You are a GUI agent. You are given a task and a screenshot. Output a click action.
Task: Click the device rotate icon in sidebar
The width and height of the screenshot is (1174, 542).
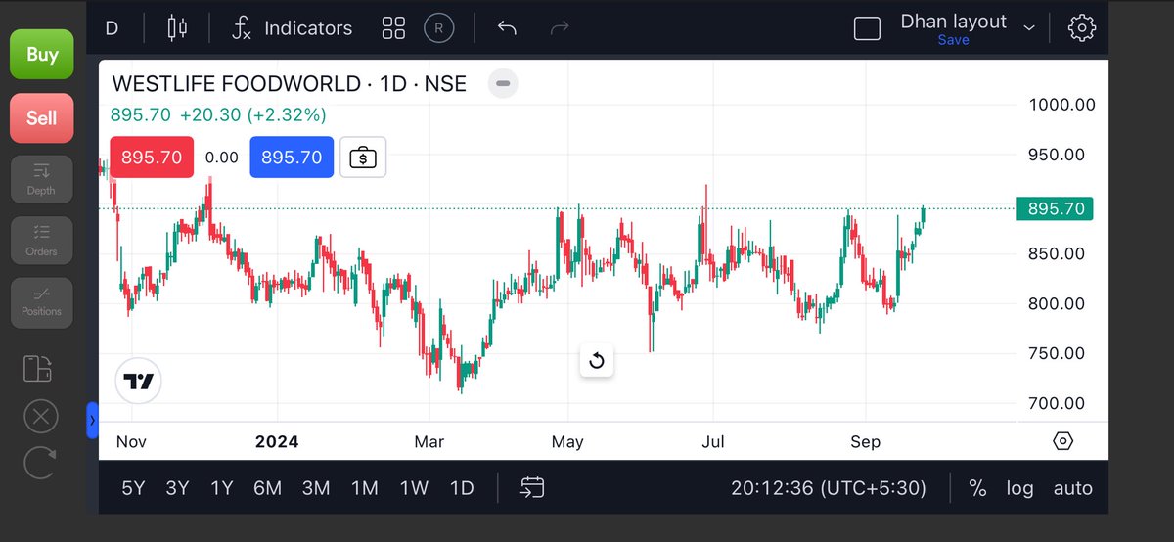coord(38,368)
